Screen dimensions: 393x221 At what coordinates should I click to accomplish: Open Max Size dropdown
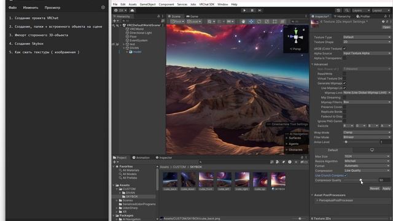(x=367, y=156)
